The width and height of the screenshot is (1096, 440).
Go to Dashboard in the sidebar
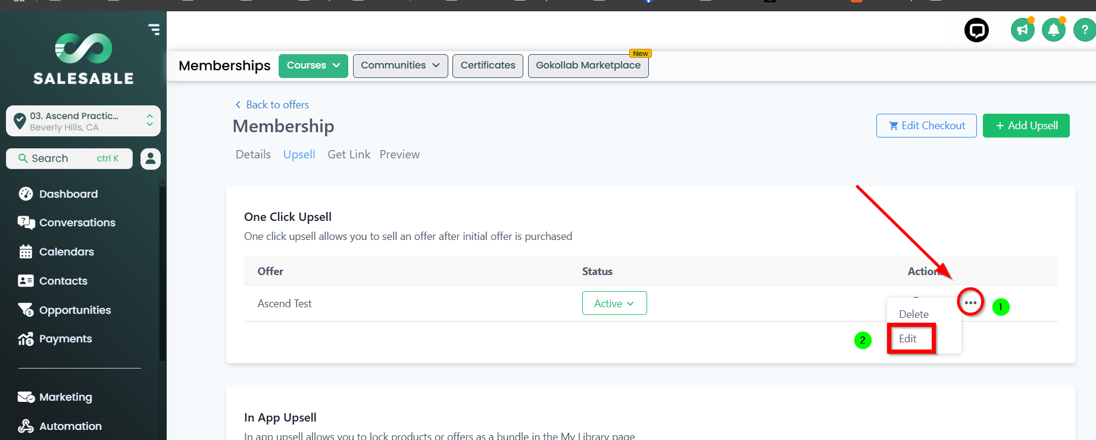pos(68,194)
